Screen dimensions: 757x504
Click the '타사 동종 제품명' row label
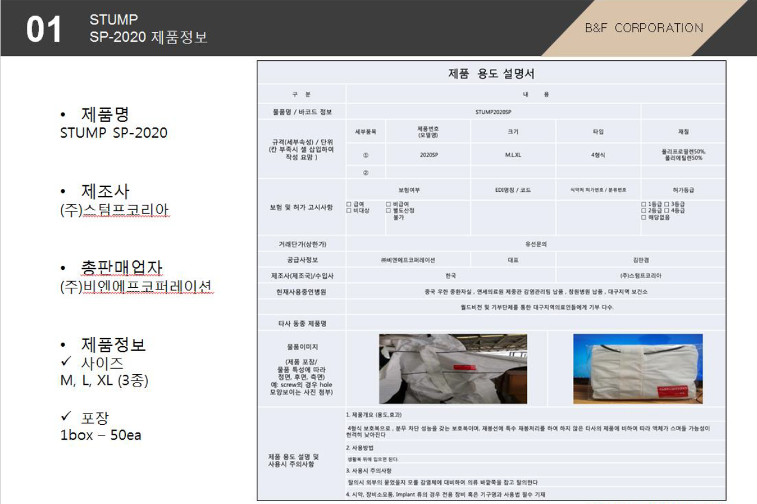tap(302, 323)
